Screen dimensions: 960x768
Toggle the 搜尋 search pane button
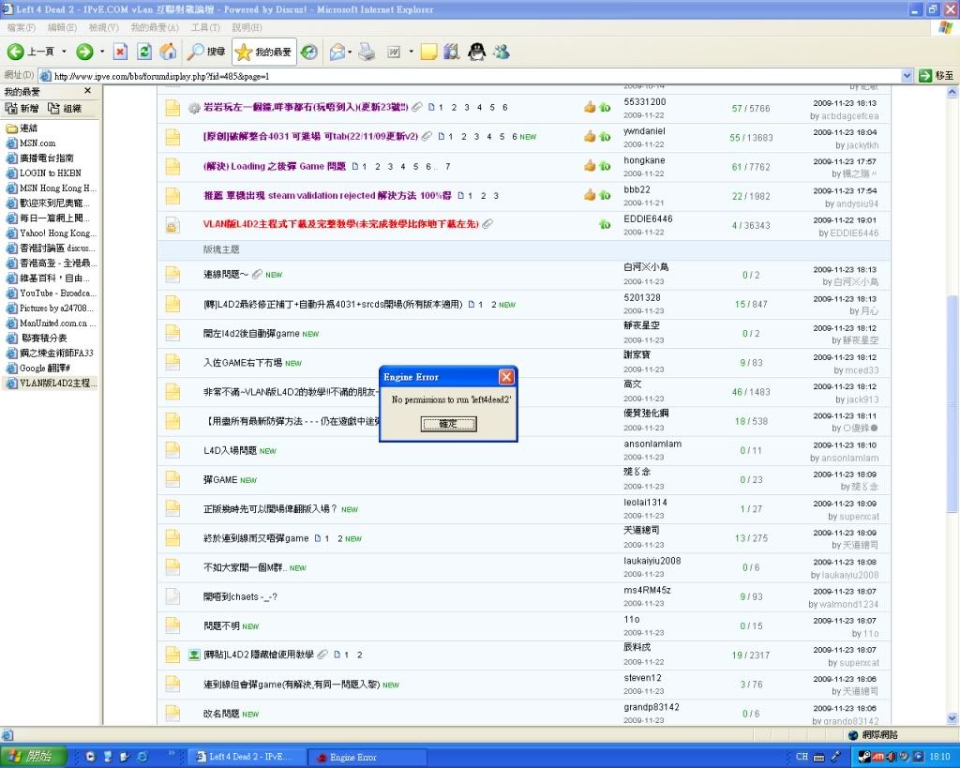206,52
